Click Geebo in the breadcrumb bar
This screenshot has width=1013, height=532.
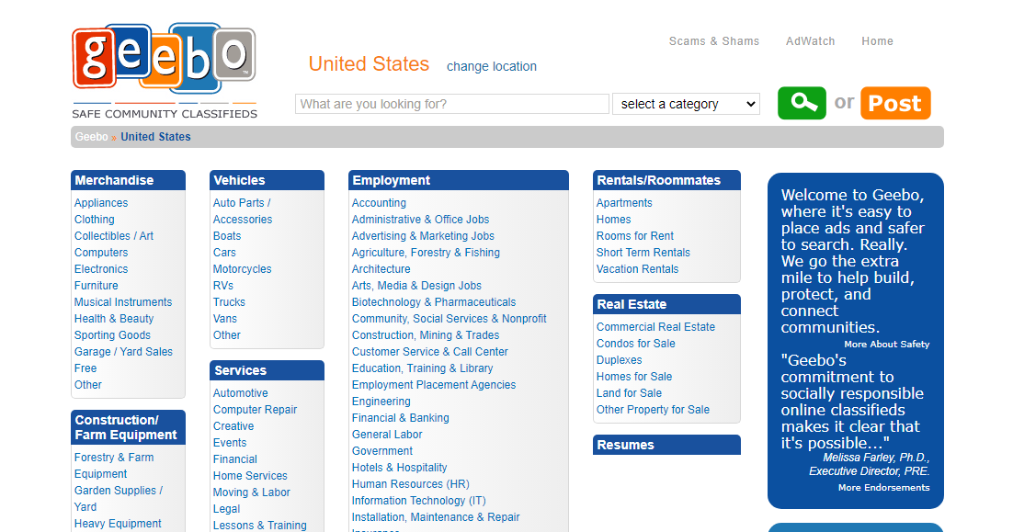(x=91, y=137)
